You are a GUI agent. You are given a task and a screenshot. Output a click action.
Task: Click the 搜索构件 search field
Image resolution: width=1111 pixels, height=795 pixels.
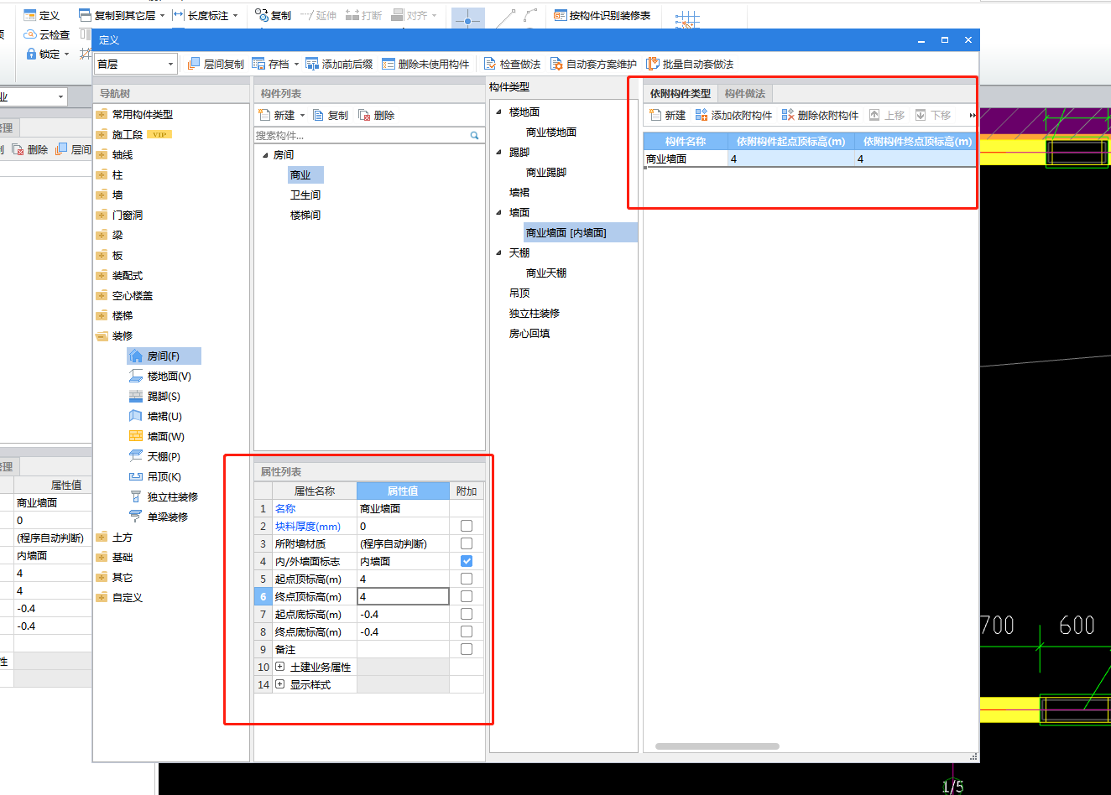[x=361, y=135]
